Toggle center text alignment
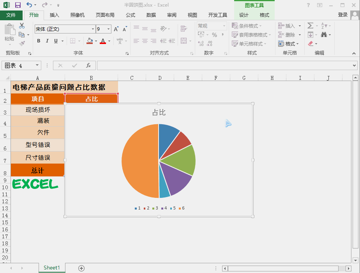Image resolution: width=360 pixels, height=273 pixels. point(145,41)
